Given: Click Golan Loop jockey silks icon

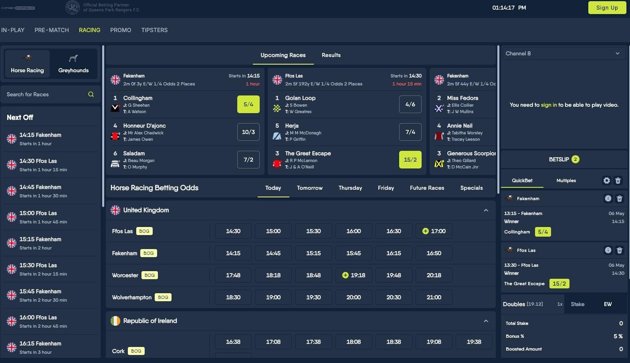Looking at the screenshot, I should click(x=277, y=107).
